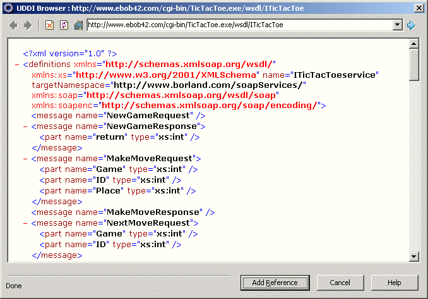Image resolution: width=428 pixels, height=299 pixels.
Task: Click the part named Place
Action: [x=117, y=190]
